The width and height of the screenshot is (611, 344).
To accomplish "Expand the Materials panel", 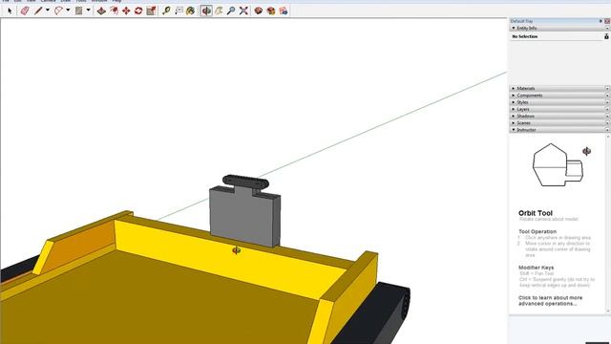I will pyautogui.click(x=514, y=89).
